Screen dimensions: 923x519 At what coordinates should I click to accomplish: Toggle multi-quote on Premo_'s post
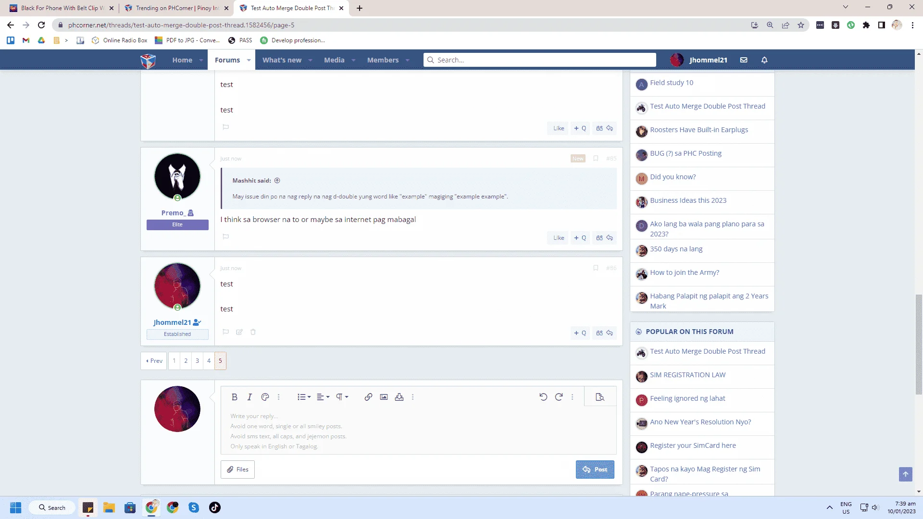[x=580, y=238]
